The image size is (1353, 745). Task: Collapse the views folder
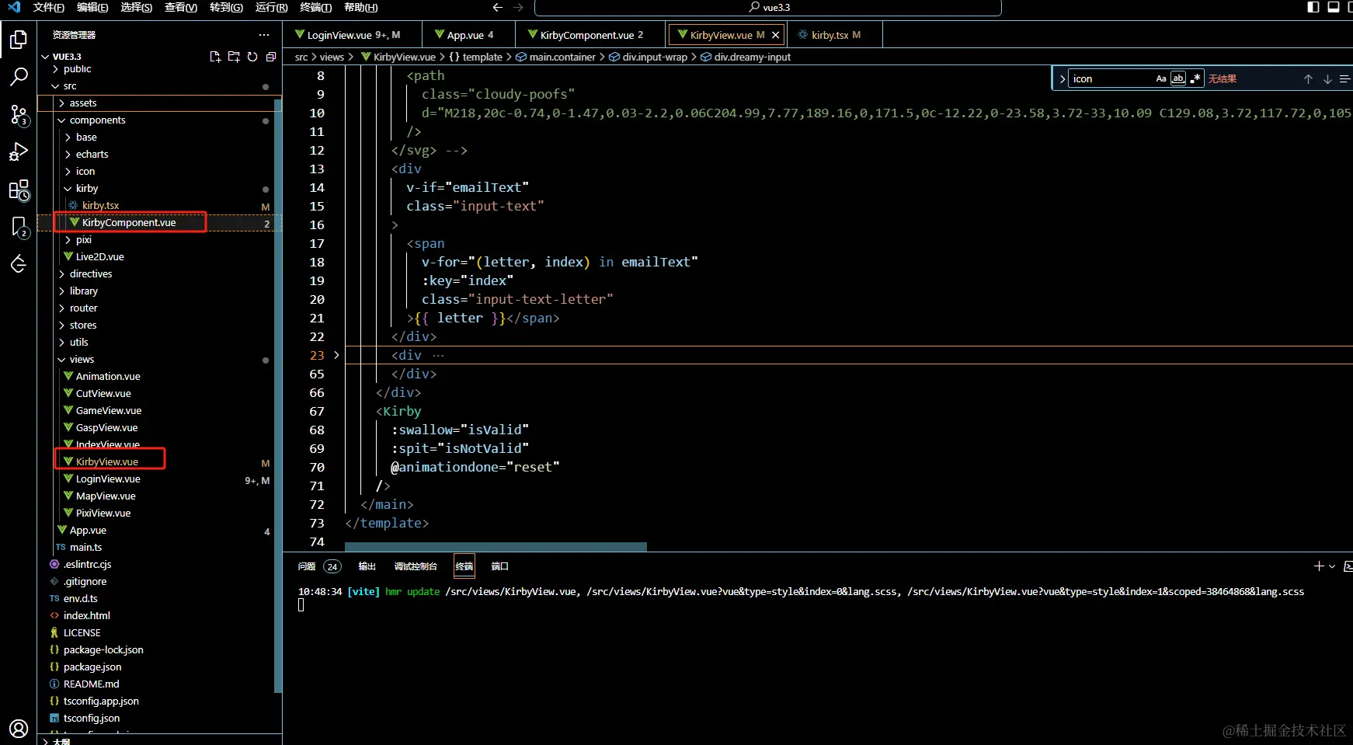tap(61, 360)
